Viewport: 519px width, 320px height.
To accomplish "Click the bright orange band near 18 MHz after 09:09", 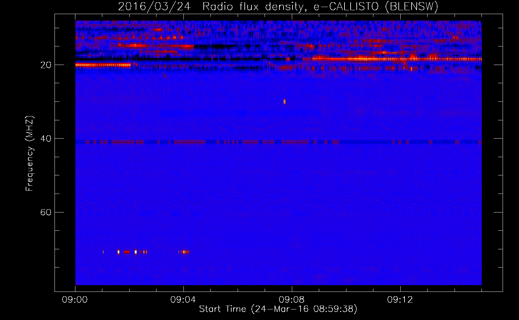I will click(x=392, y=59).
